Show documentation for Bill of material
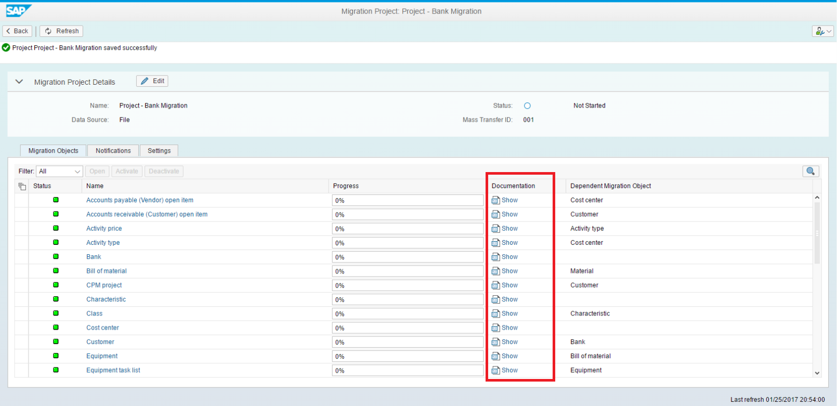The height and width of the screenshot is (406, 837). point(505,271)
